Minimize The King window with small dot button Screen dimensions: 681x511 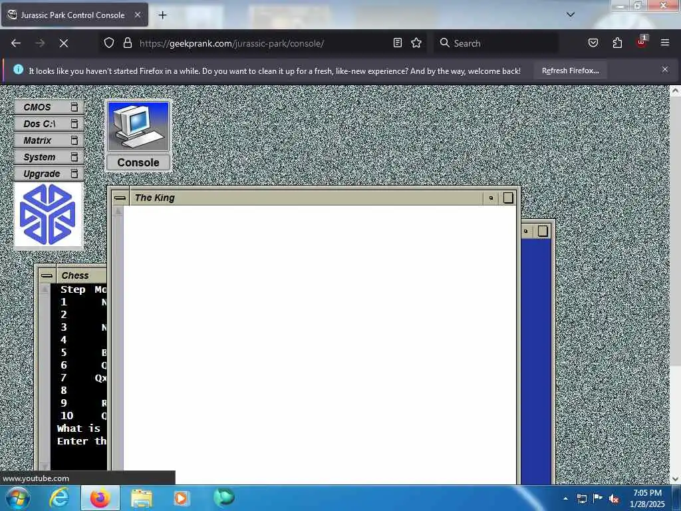tap(491, 198)
